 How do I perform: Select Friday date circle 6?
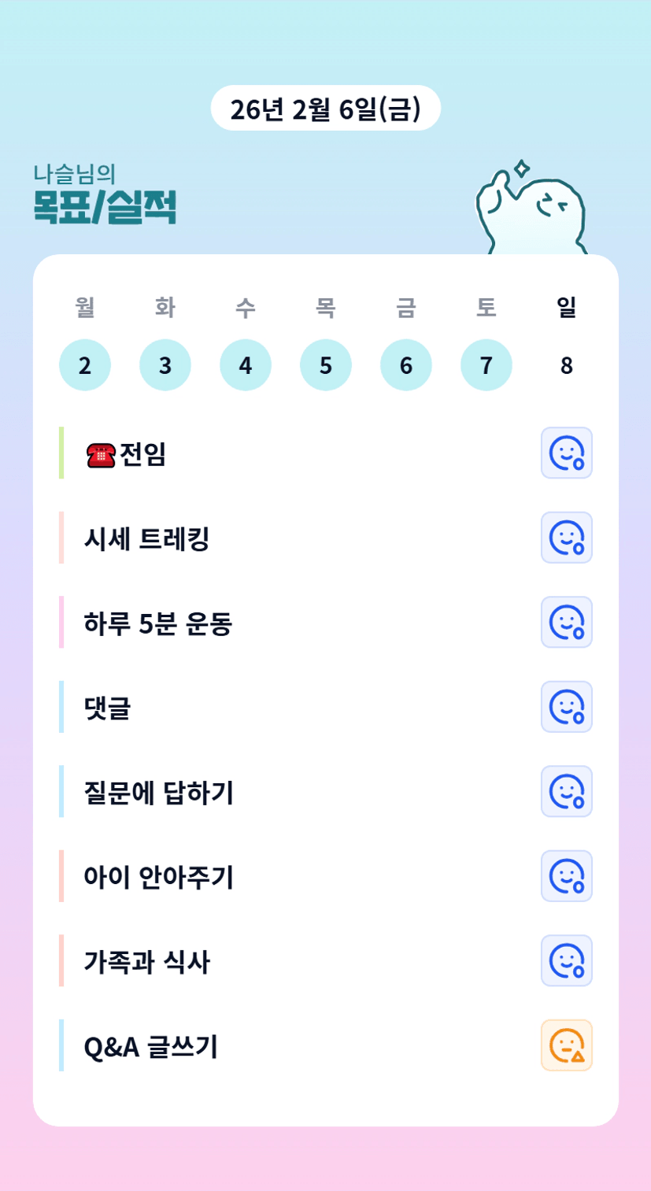coord(406,365)
